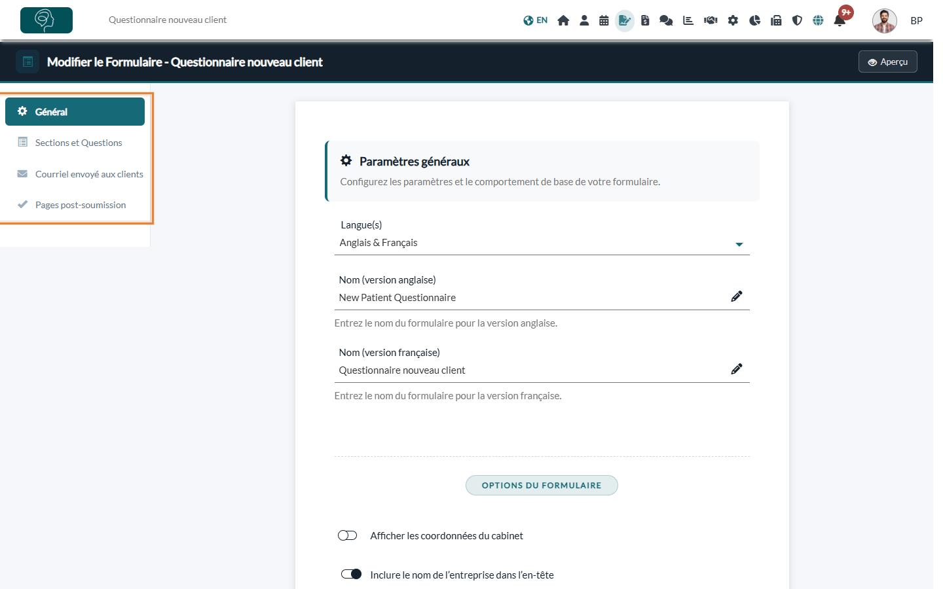Viewport: 943px width, 589px height.
Task: Open the user profile avatar photo
Action: coord(885,21)
